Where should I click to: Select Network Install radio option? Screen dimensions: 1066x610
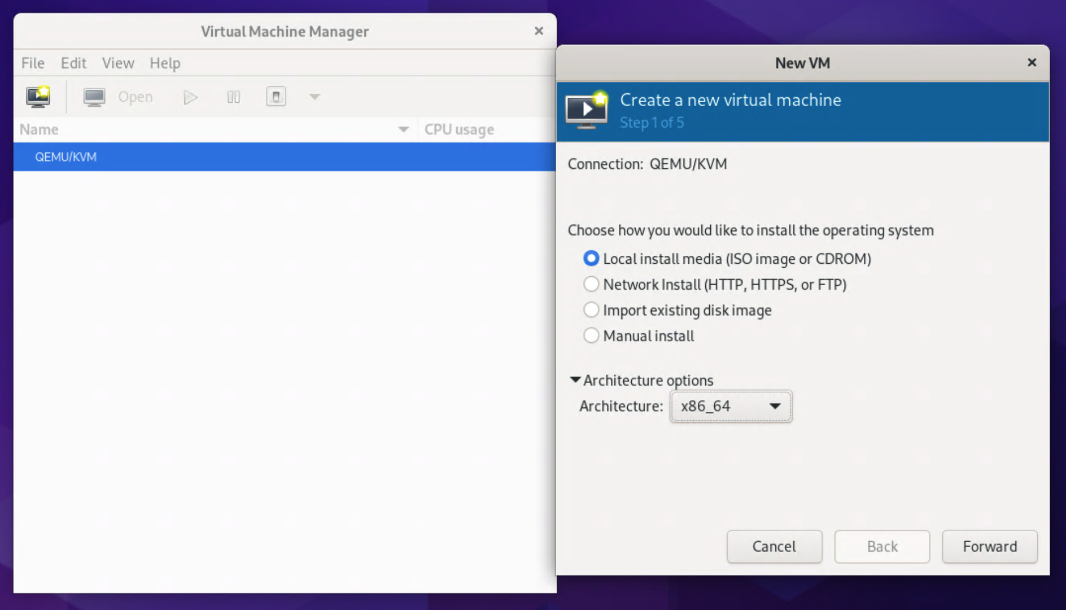point(591,284)
